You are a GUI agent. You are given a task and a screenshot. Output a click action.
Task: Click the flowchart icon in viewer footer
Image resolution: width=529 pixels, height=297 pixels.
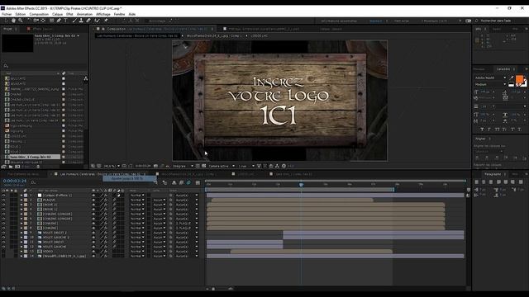(x=277, y=166)
